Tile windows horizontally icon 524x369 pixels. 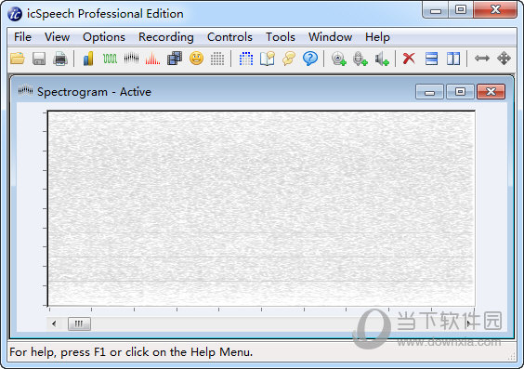(x=431, y=59)
